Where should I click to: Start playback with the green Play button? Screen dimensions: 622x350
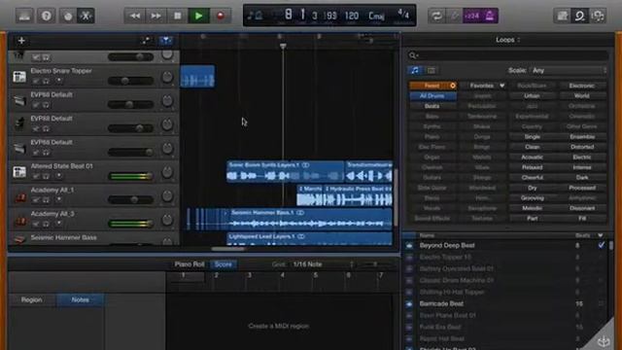click(x=198, y=16)
